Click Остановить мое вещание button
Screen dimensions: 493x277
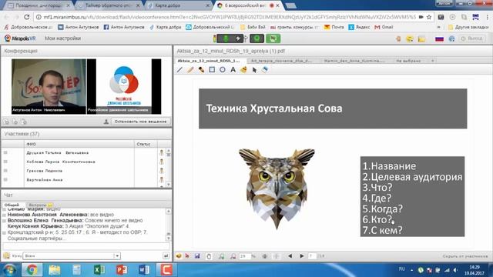coord(140,122)
